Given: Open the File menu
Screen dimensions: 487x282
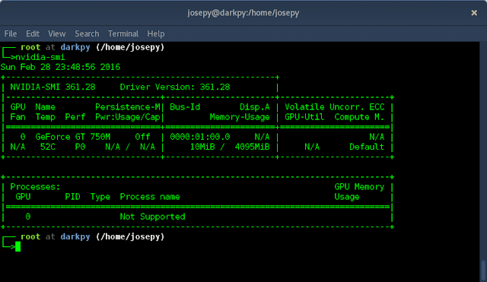Looking at the screenshot, I should click(11, 33).
